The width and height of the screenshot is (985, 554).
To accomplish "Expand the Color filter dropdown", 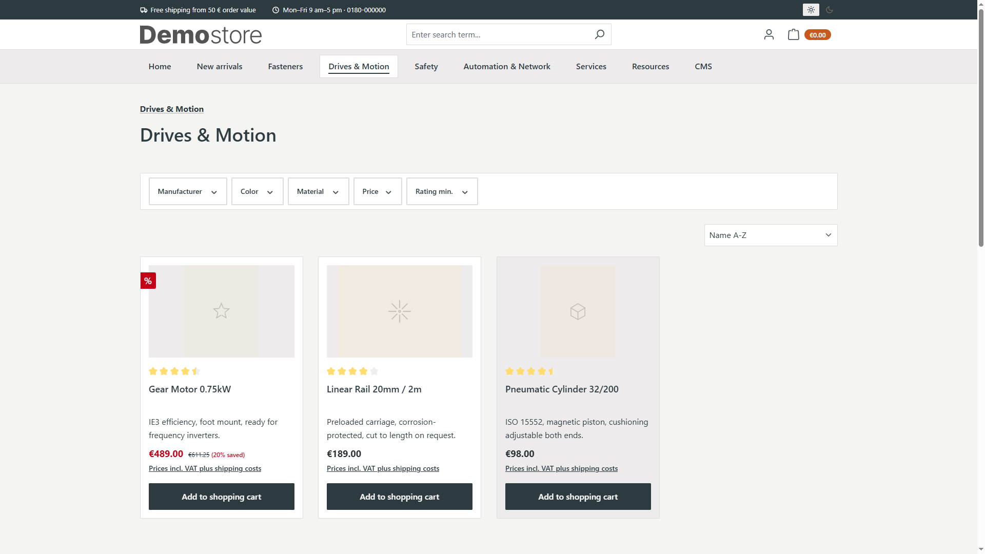I will pos(257,191).
